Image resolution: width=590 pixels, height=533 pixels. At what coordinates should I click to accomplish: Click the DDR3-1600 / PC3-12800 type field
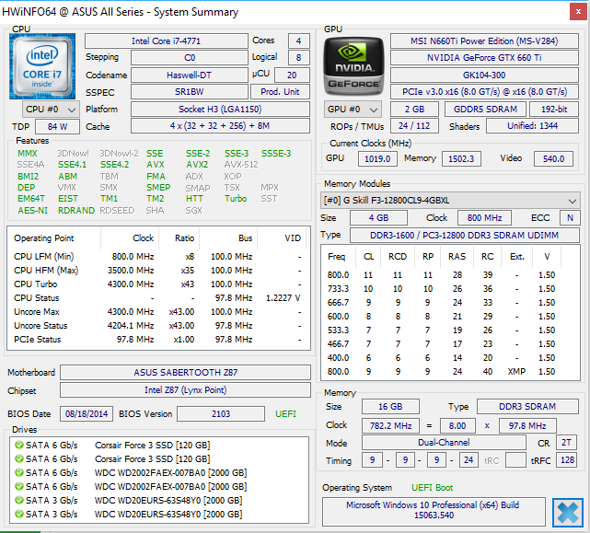click(x=465, y=236)
